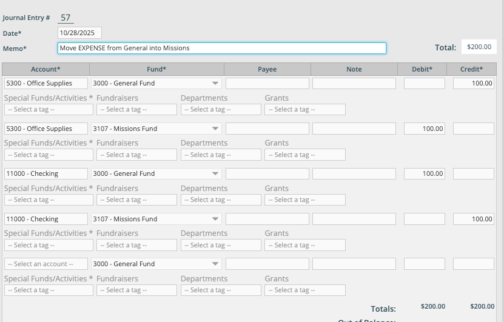Image resolution: width=504 pixels, height=322 pixels.
Task: Open Missions Fund dropdown on fourth row
Action: pos(156,219)
